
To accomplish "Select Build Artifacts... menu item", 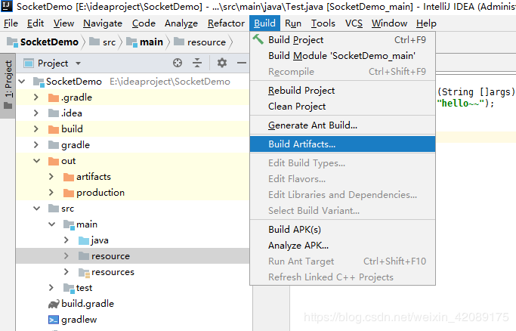I will click(x=342, y=144).
